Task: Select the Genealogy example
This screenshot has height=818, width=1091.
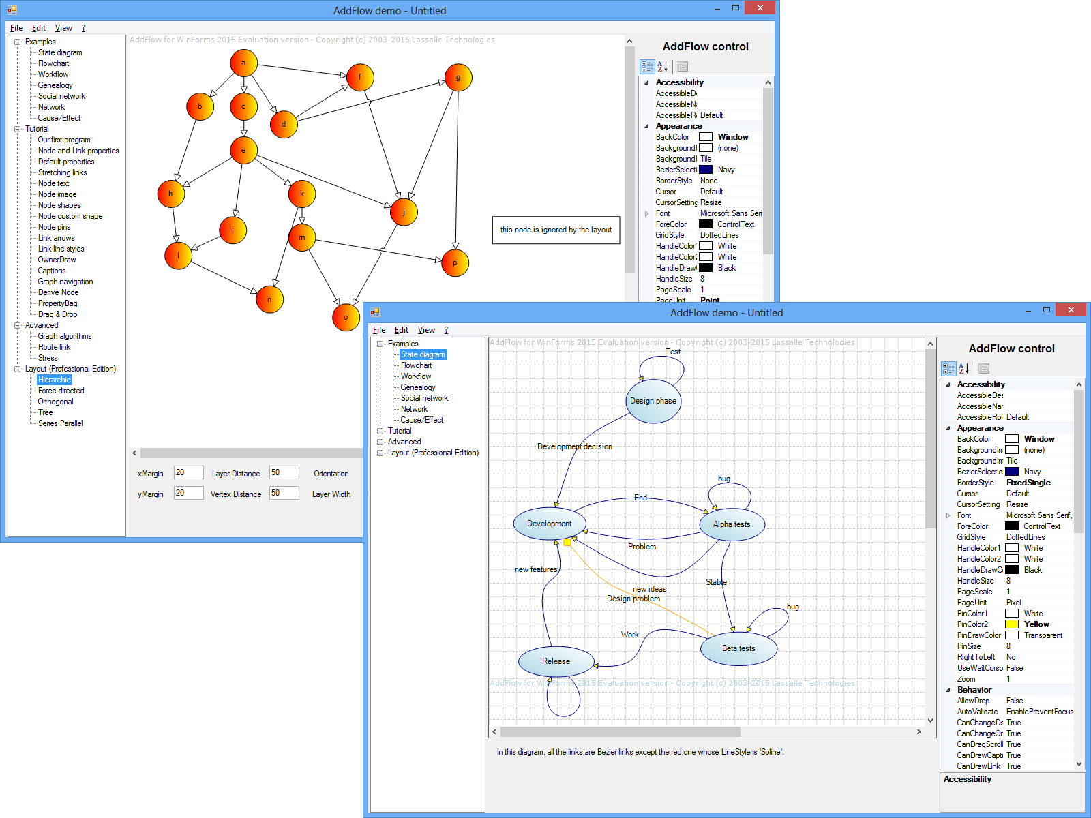Action: (x=417, y=387)
